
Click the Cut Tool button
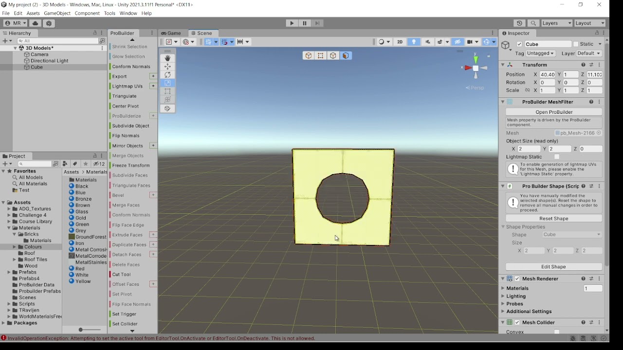point(121,274)
